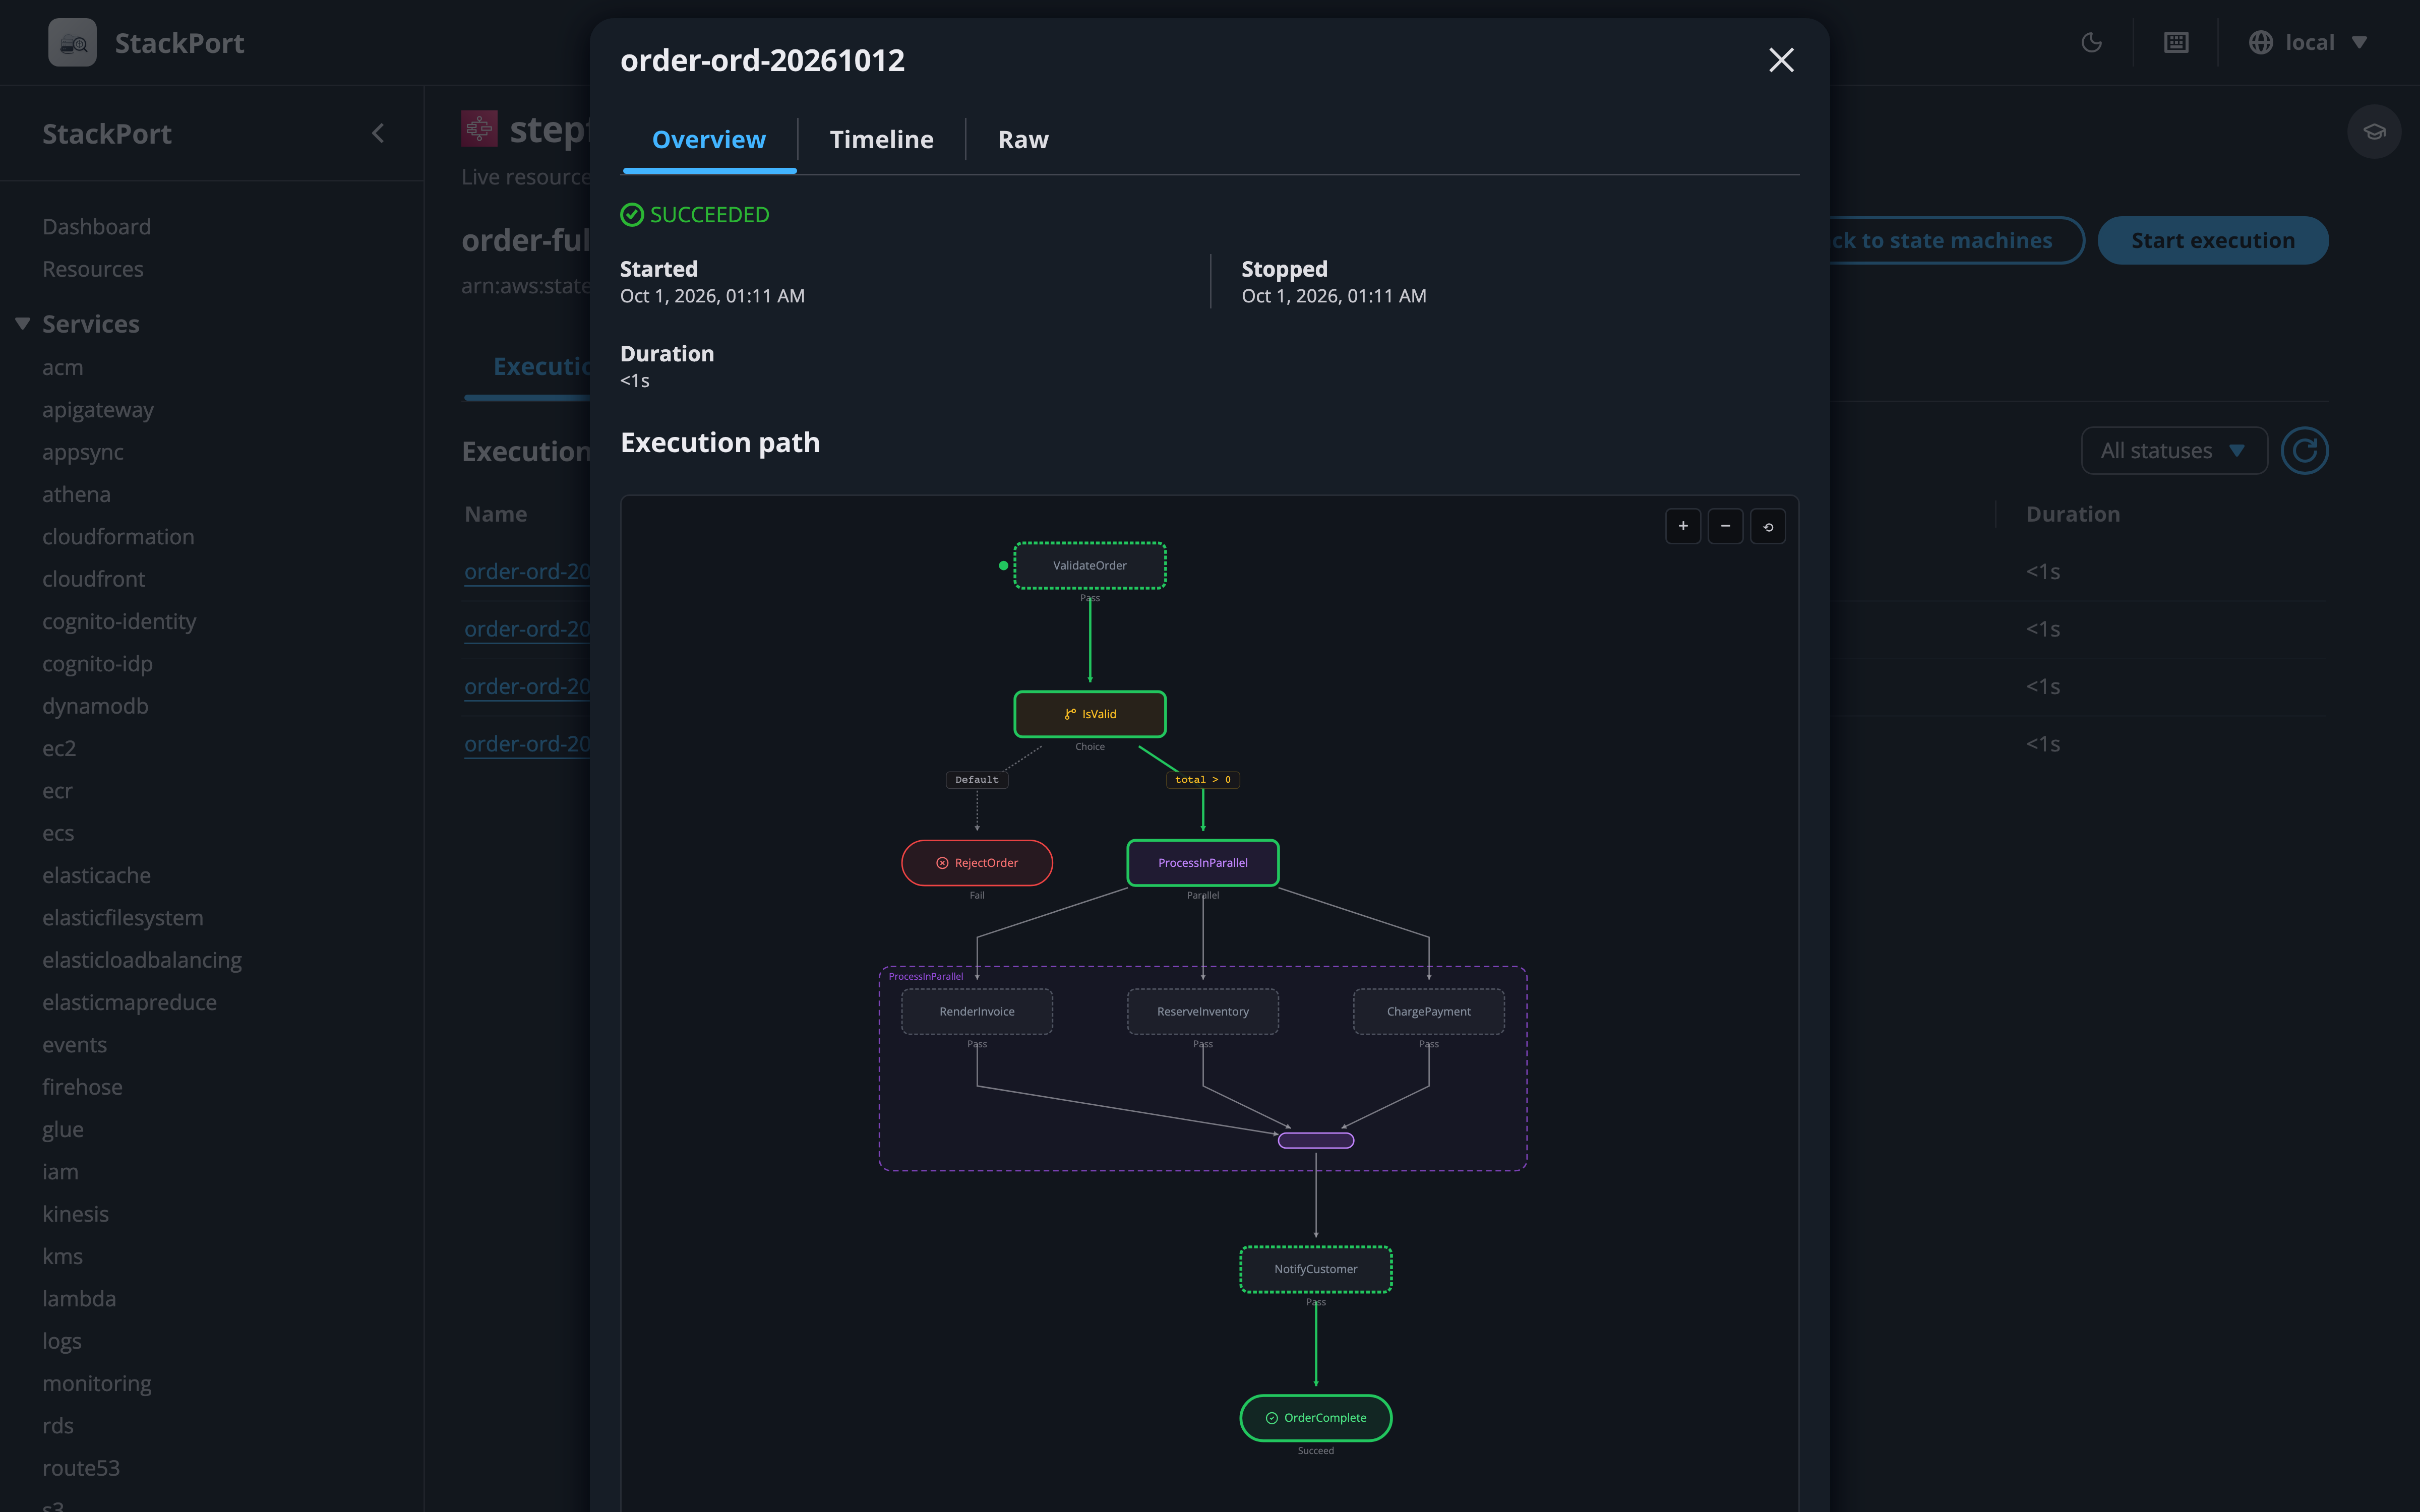Click the SUCCEEDED status check icon

632,215
